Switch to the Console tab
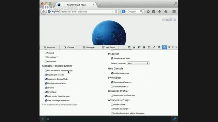218x122 pixels. coord(69,47)
